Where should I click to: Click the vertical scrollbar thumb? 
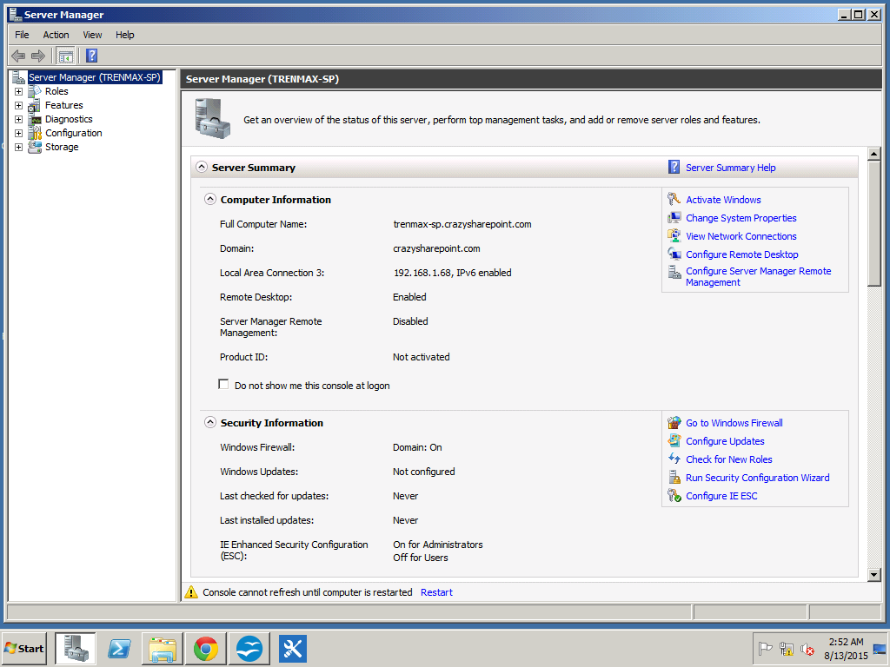point(874,223)
